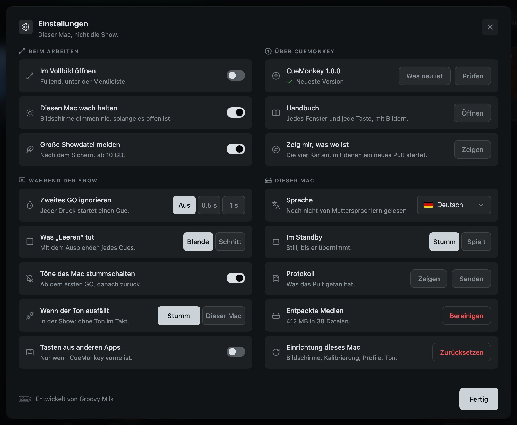Screen dimensions: 517x425
Task: Choose Dieser Mac when Ton ausfällt
Action: click(224, 316)
